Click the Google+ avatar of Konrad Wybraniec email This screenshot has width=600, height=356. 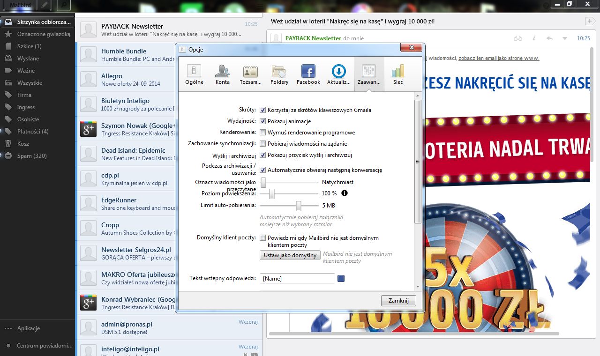pos(88,303)
